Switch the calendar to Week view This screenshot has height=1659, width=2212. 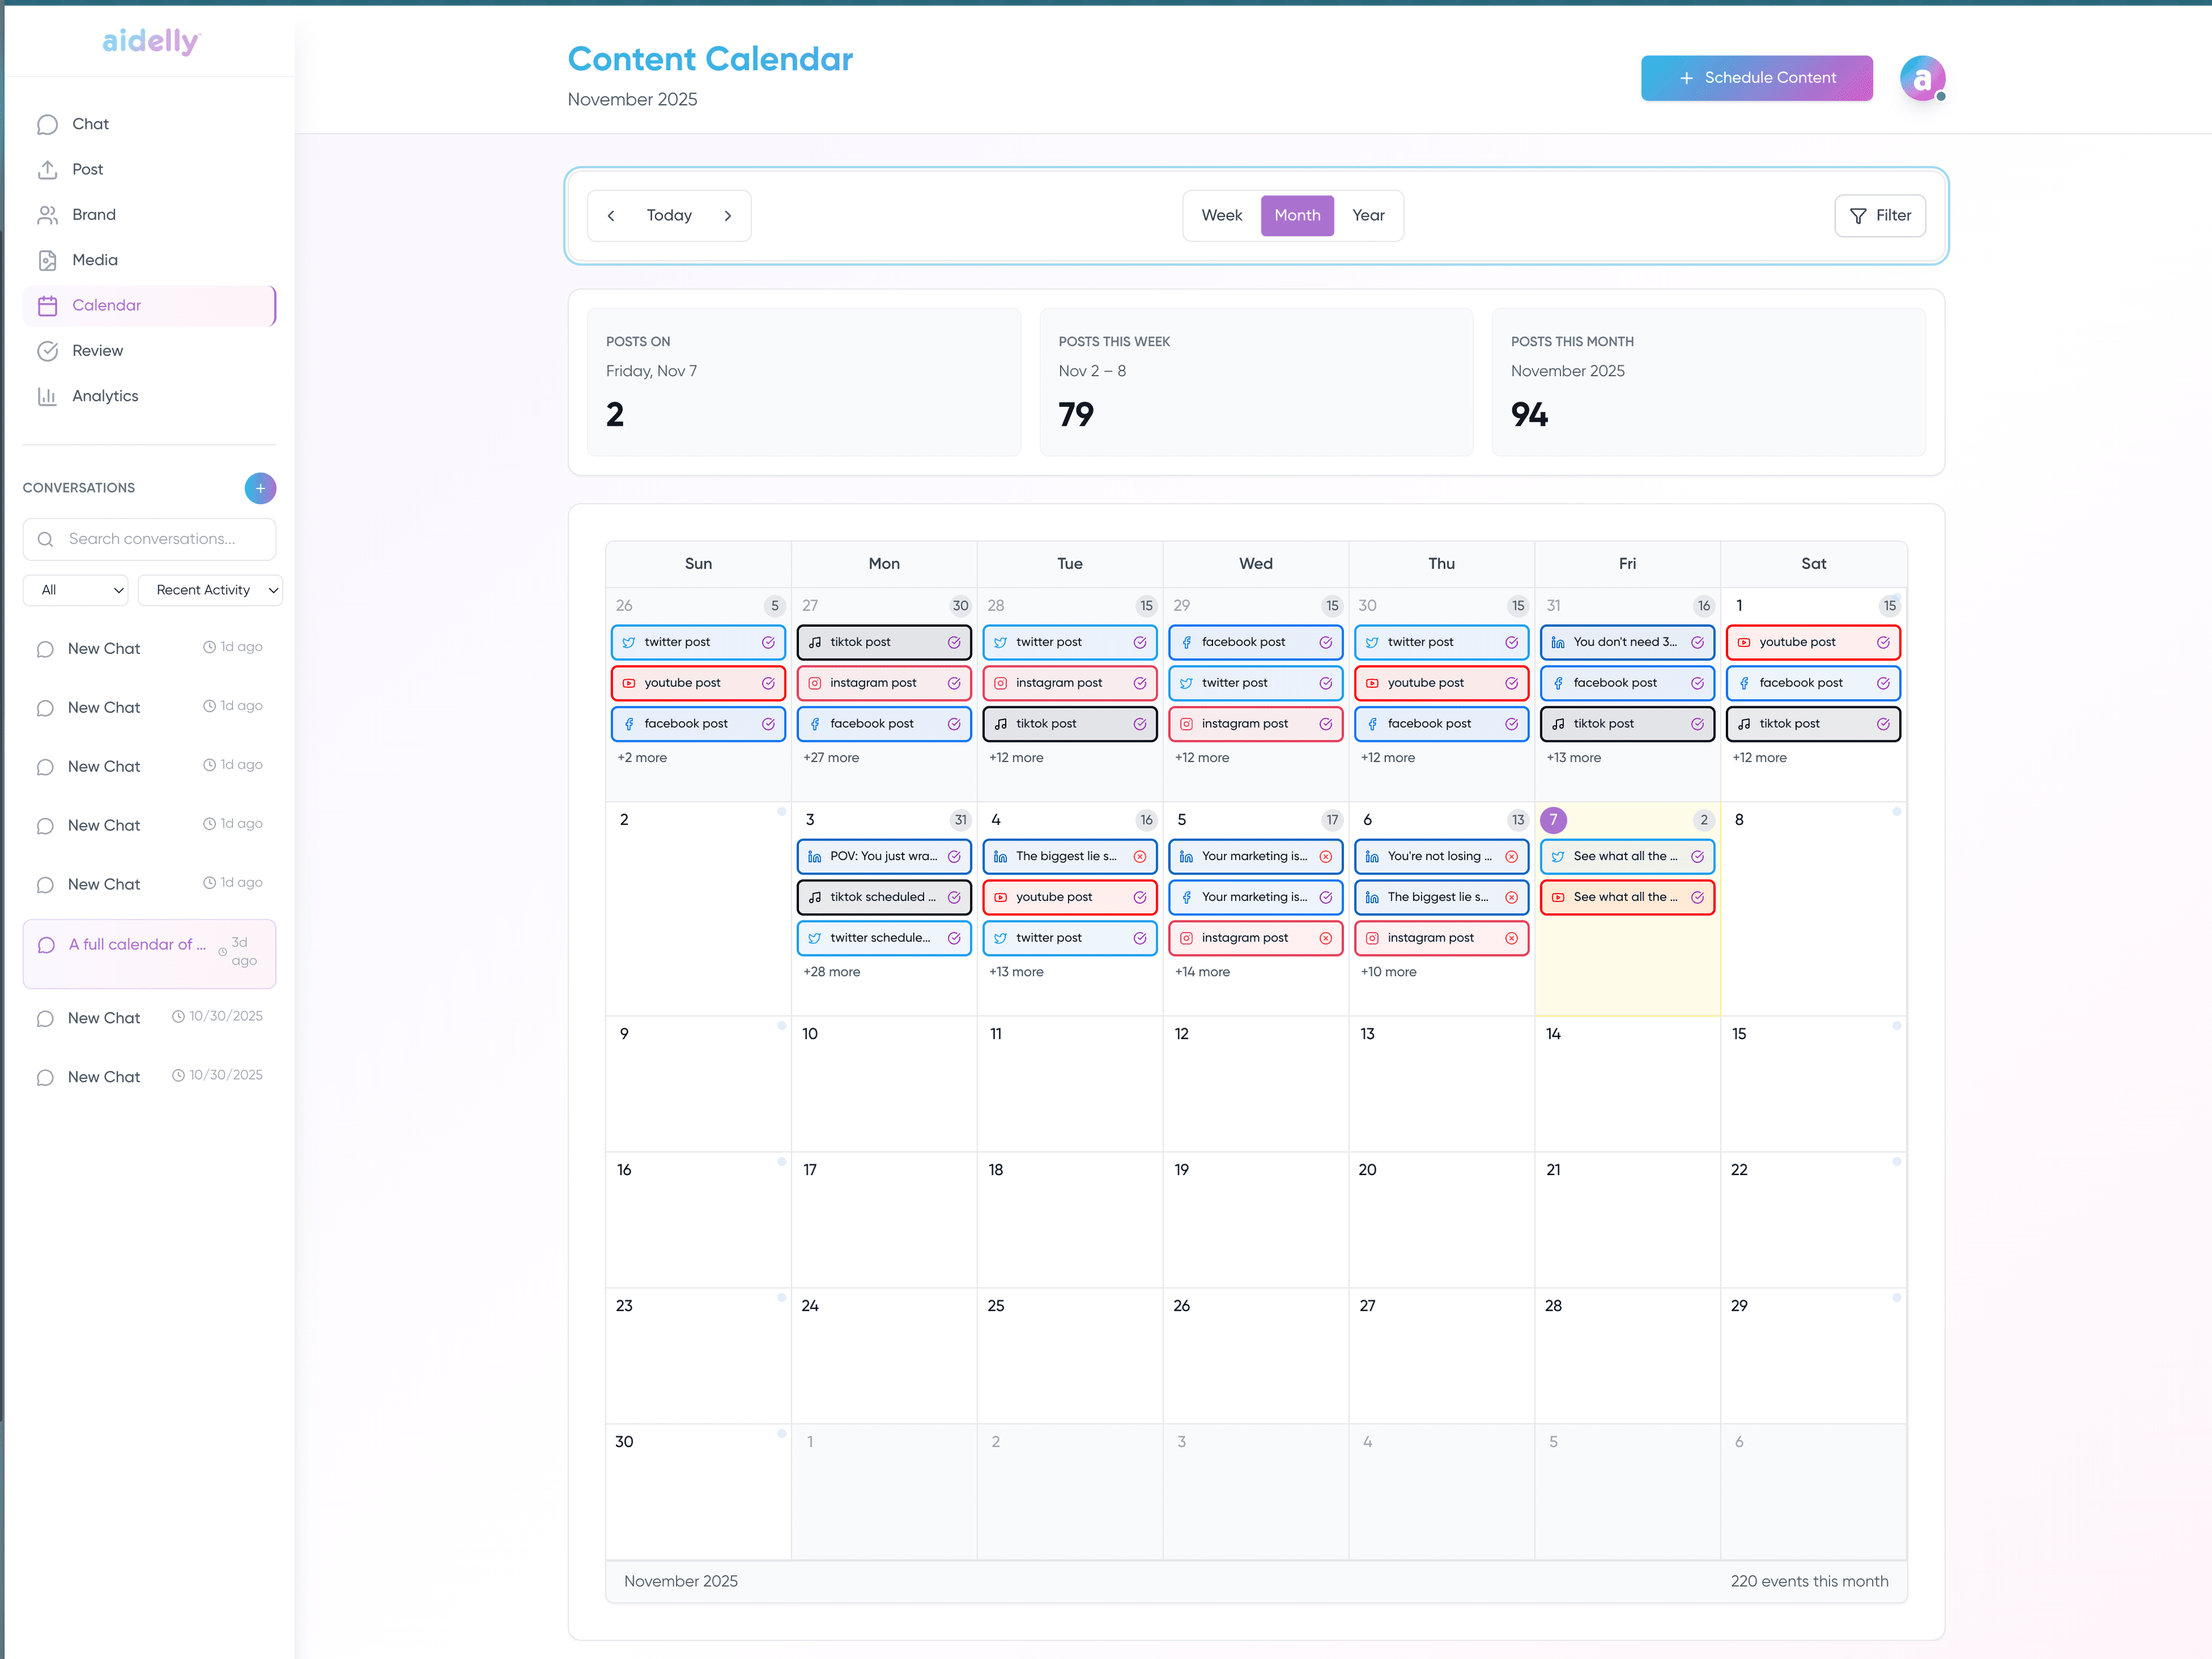(x=1221, y=215)
